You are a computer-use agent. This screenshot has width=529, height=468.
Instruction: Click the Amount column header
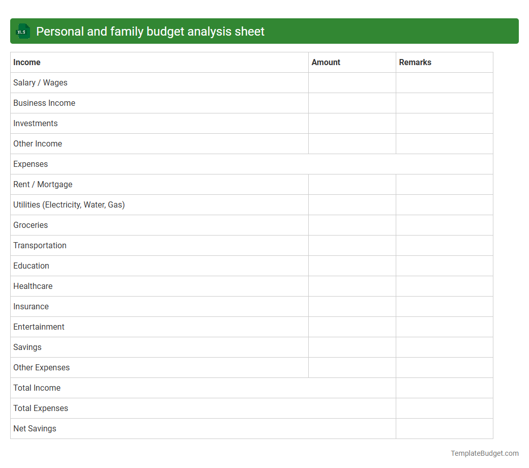pos(326,62)
